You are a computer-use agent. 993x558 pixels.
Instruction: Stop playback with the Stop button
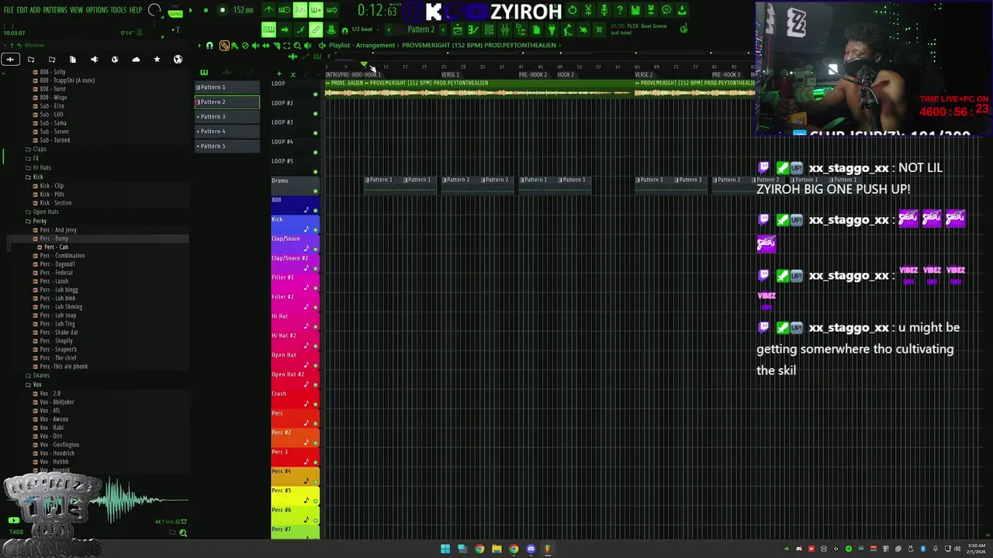(x=206, y=10)
